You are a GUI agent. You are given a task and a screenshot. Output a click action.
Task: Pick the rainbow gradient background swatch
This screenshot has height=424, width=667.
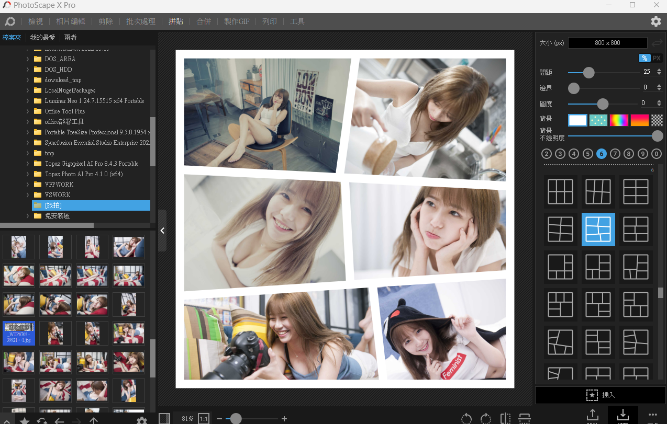[x=619, y=120]
